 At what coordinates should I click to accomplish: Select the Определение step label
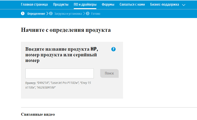coord(36,14)
